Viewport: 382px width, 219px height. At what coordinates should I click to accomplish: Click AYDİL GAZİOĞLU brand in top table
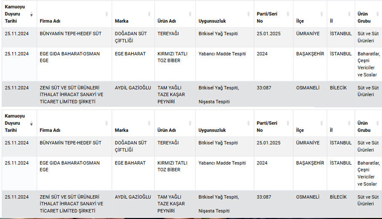[x=133, y=88]
